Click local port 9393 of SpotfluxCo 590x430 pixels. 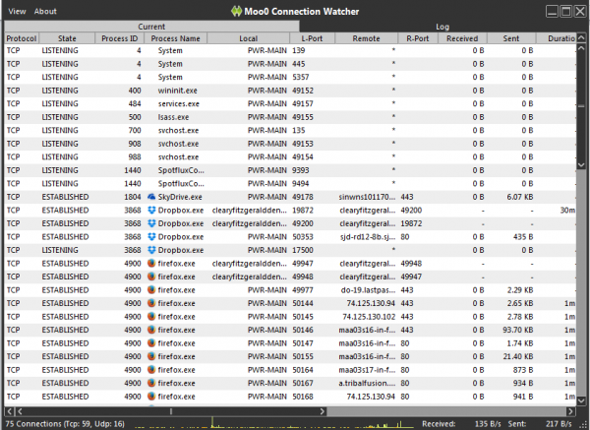[300, 170]
